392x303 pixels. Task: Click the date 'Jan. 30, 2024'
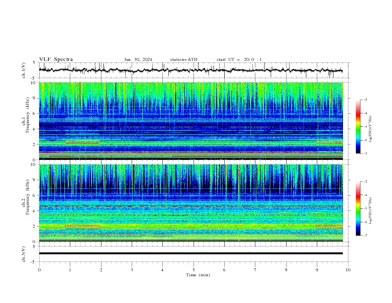pos(138,59)
